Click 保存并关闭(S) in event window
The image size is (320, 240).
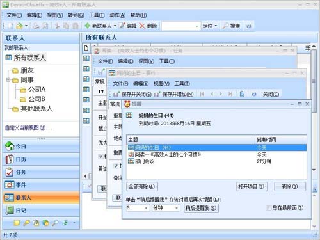click(132, 94)
